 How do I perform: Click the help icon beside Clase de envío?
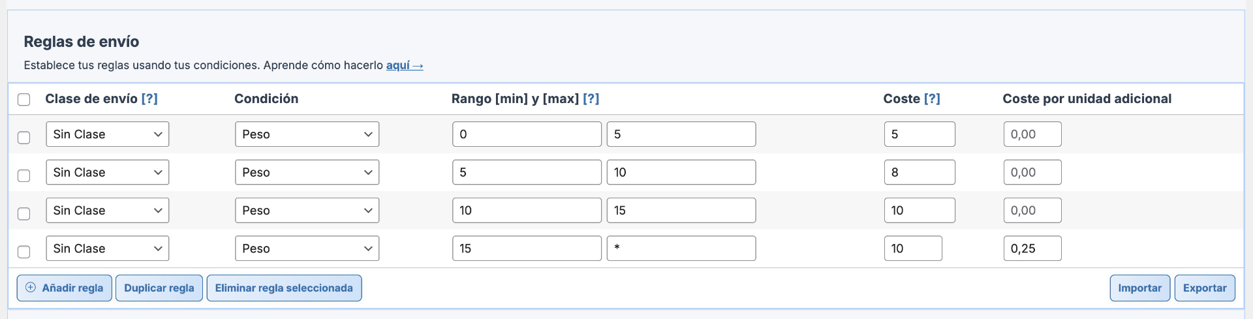click(x=149, y=99)
